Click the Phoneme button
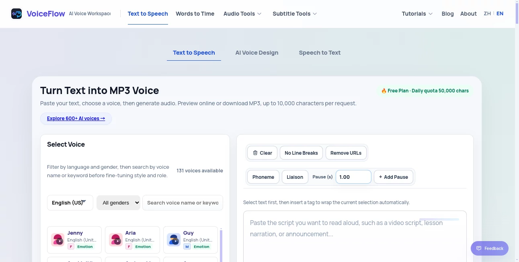 (263, 177)
